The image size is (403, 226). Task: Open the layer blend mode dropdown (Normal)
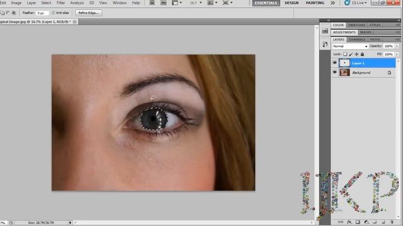(350, 46)
